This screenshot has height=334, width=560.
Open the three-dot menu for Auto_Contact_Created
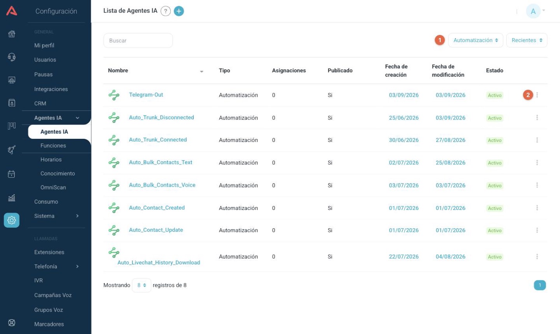537,208
